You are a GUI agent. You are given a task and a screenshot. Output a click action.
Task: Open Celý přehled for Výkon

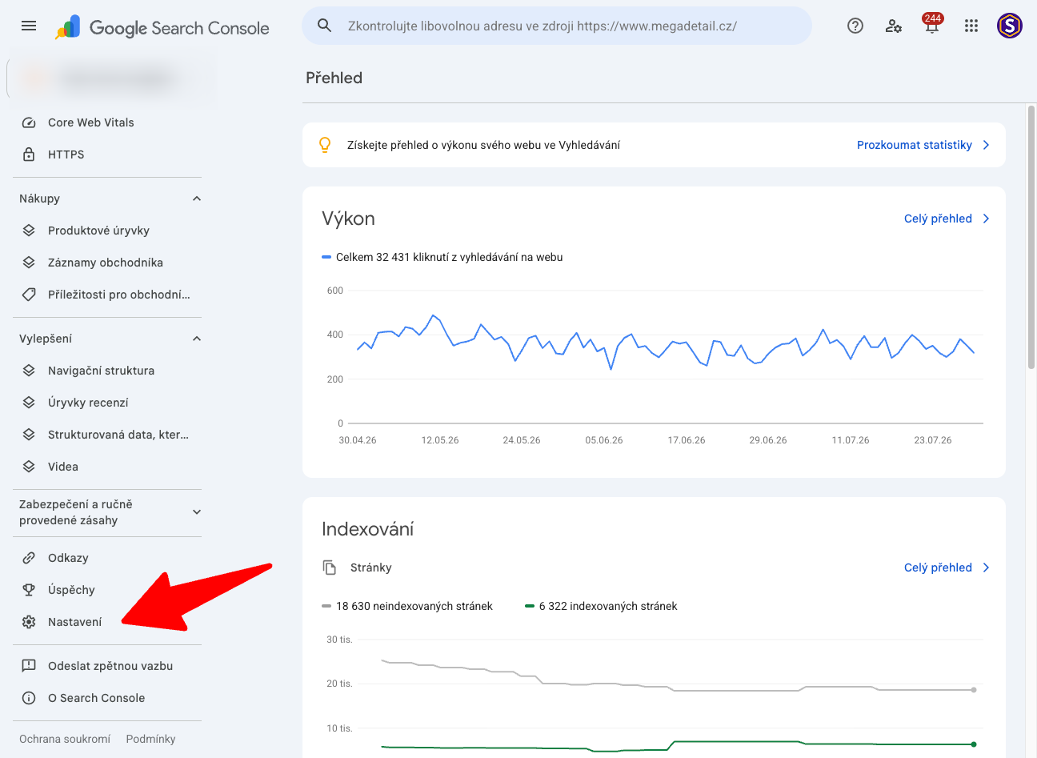pyautogui.click(x=938, y=219)
